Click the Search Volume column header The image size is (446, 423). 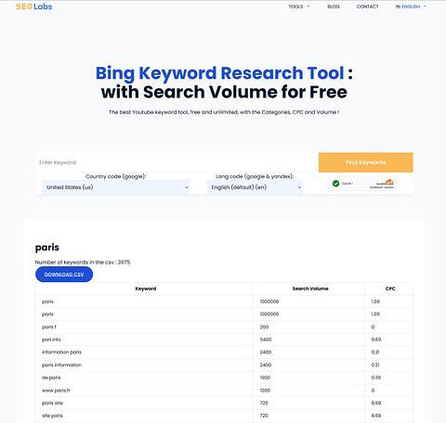tap(310, 288)
